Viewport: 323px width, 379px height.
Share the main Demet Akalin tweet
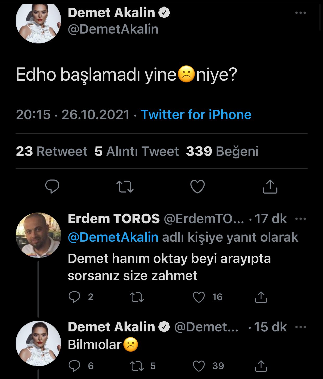[270, 187]
